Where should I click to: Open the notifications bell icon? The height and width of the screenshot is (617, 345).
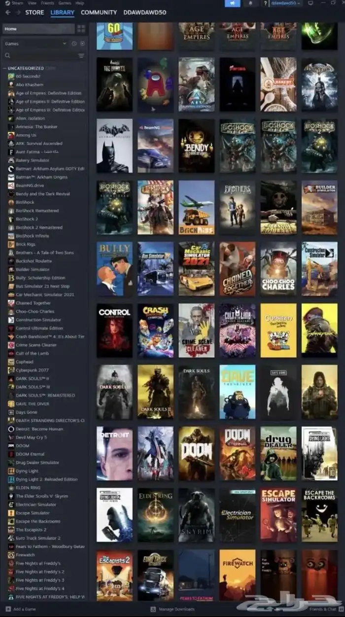[x=250, y=3]
